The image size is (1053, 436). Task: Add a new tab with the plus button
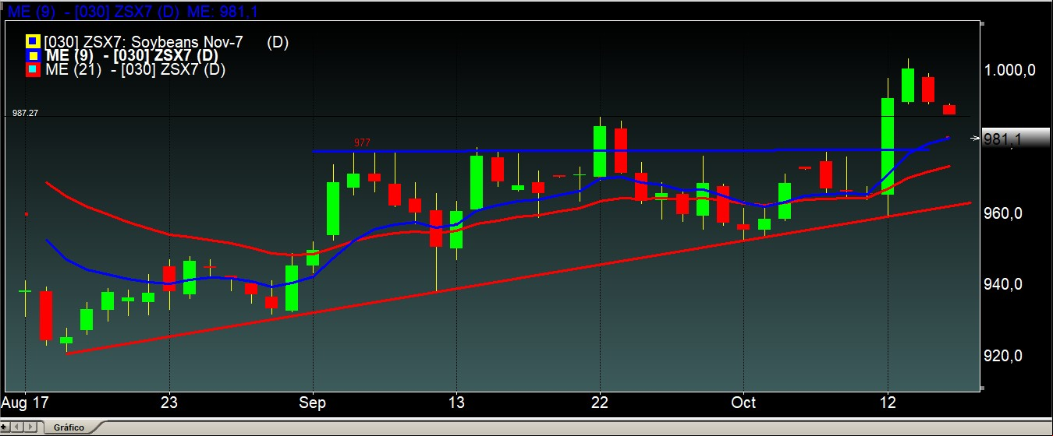tap(5, 427)
